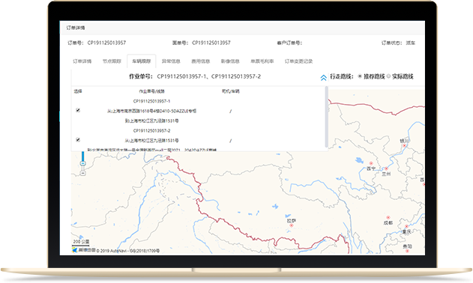Click the AutoNavi copyright text on the map
This screenshot has height=283, width=473.
coord(128,251)
